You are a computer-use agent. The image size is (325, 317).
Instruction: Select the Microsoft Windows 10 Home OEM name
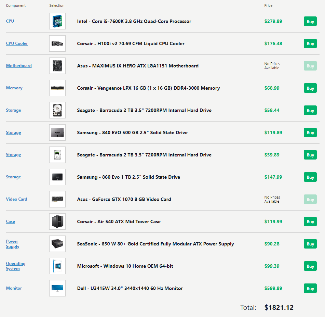pyautogui.click(x=125, y=266)
